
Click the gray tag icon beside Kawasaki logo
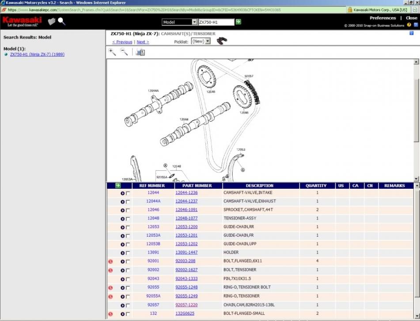[52, 21]
